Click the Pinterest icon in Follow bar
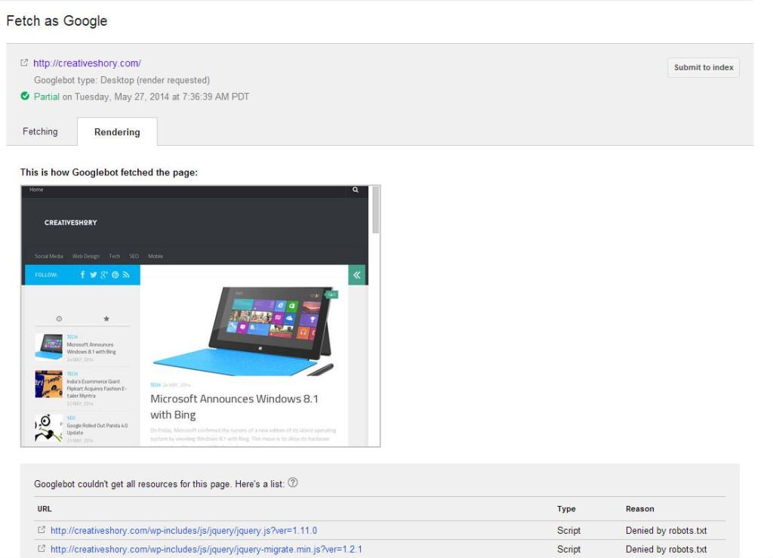The width and height of the screenshot is (773, 558). pyautogui.click(x=115, y=275)
